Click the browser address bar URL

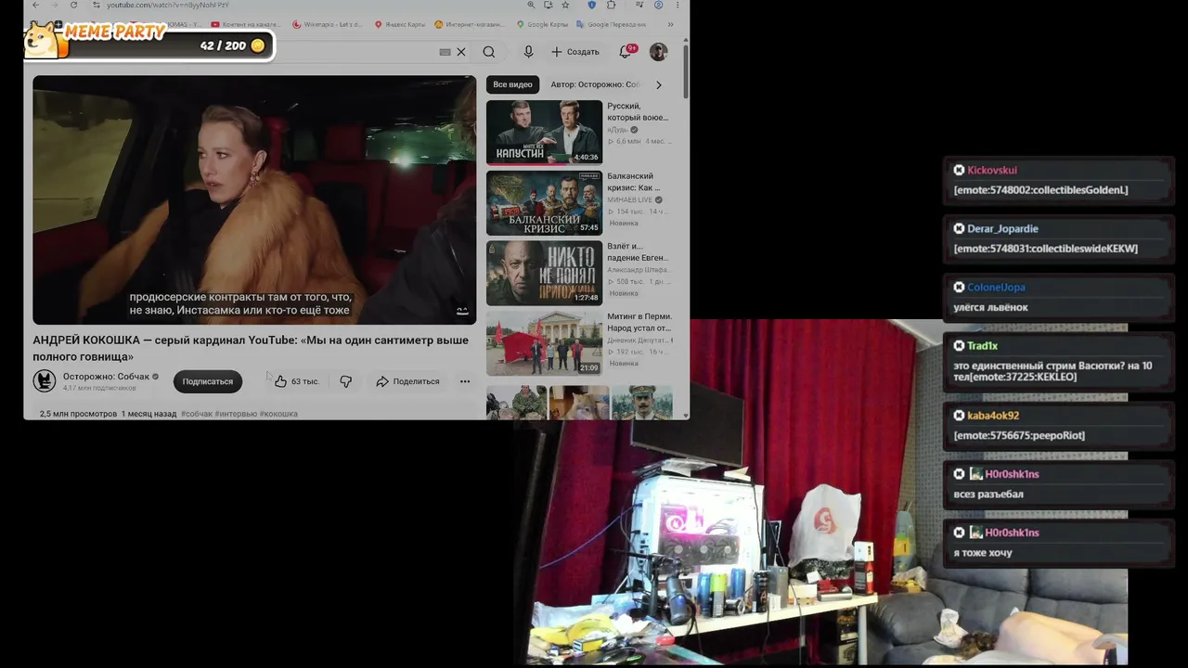(x=167, y=5)
